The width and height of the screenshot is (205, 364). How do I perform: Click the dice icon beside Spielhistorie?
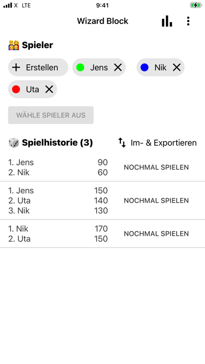click(x=14, y=143)
